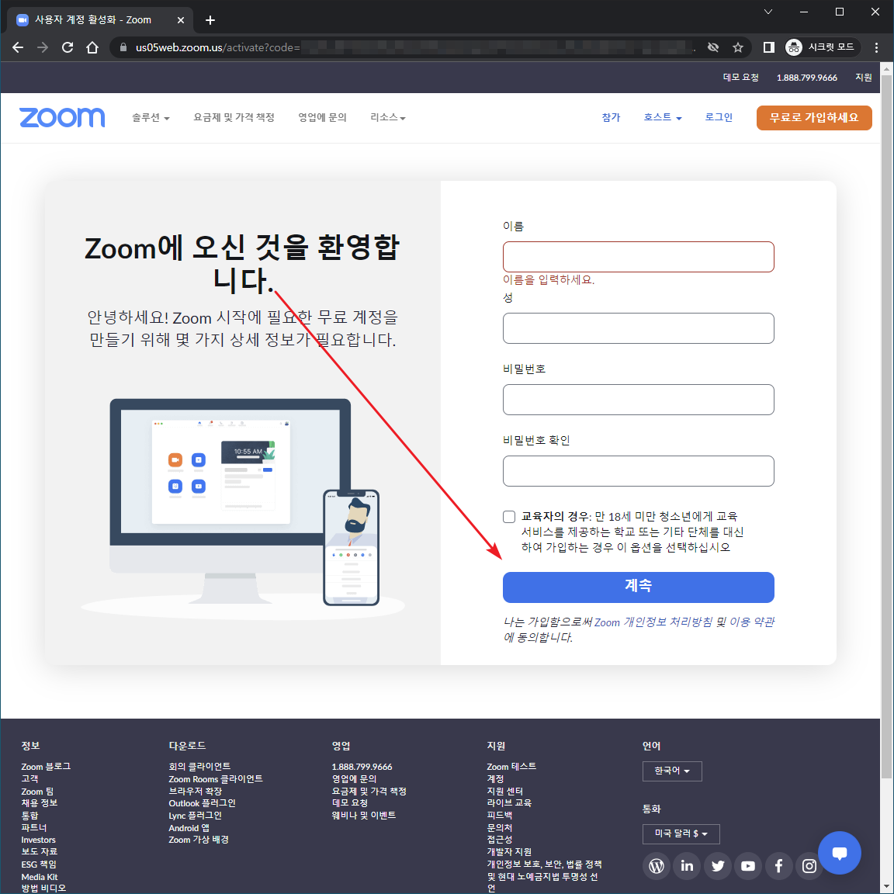Expand the 솔루션 dropdown menu
Screen dimensions: 894x894
[x=151, y=117]
